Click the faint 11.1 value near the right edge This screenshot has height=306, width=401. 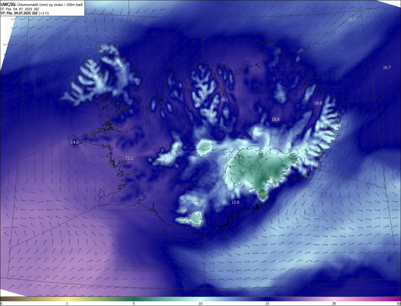(x=384, y=221)
